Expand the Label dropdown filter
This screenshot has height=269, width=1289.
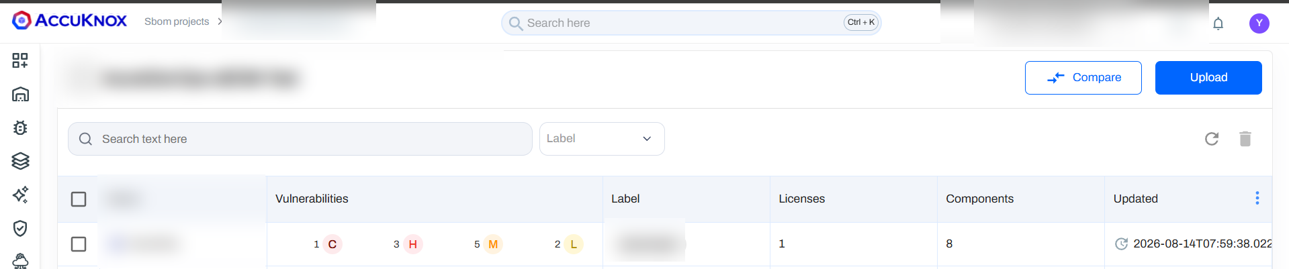602,139
